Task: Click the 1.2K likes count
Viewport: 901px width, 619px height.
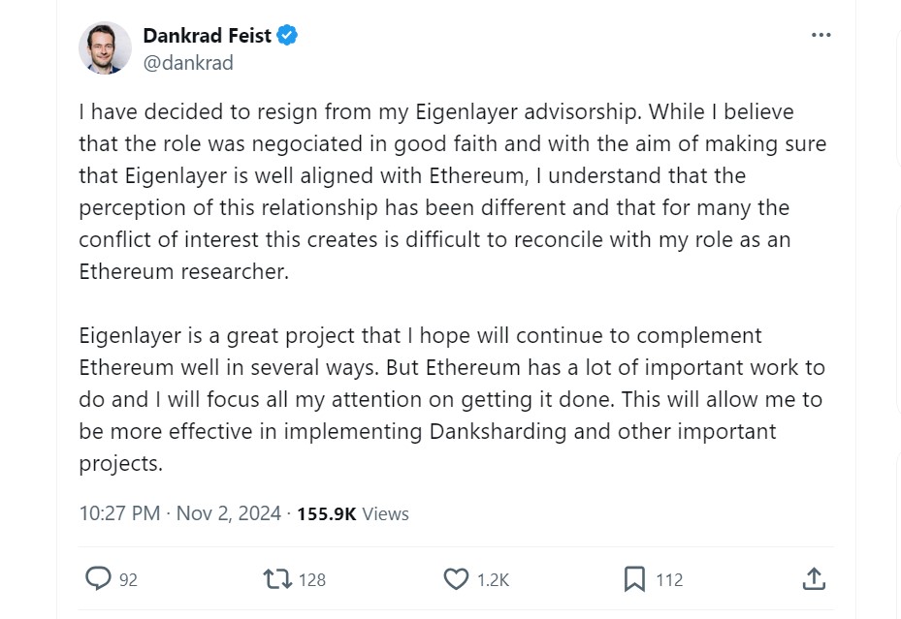Action: (493, 580)
